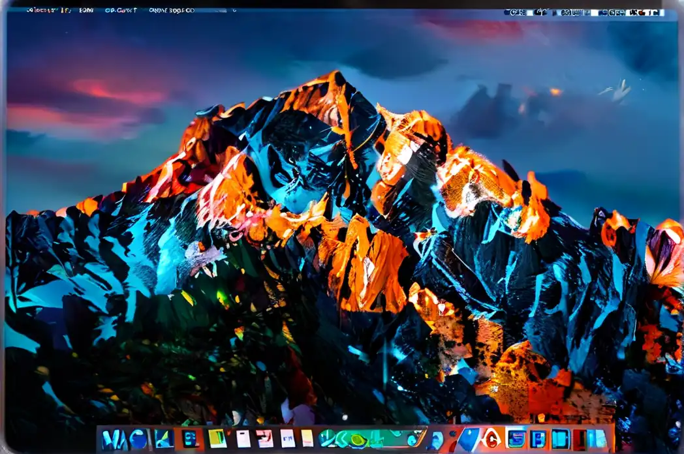
Task: Open the yellow-green note icon in the dock
Action: coord(217,439)
